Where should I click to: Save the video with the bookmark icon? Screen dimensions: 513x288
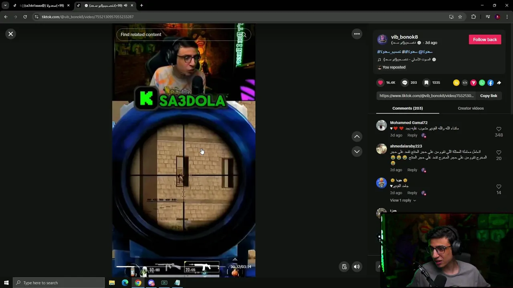[426, 83]
